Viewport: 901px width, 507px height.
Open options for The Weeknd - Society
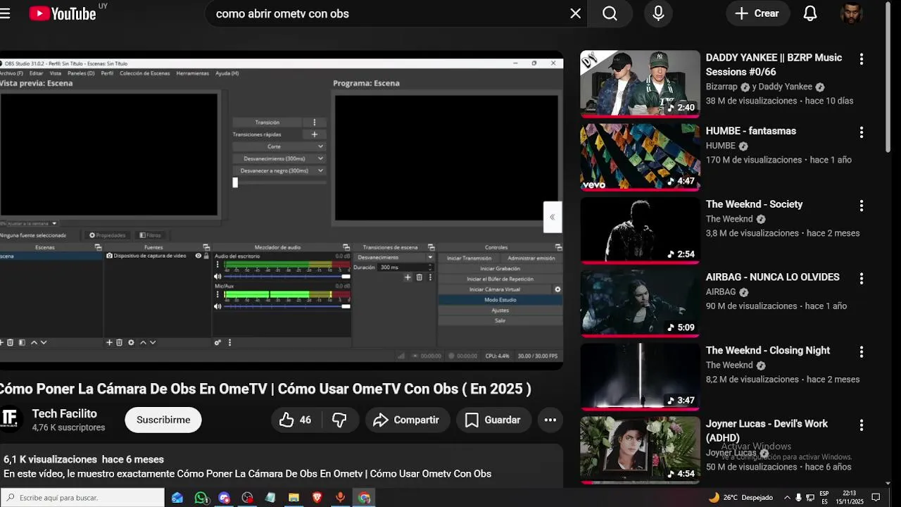[861, 206]
